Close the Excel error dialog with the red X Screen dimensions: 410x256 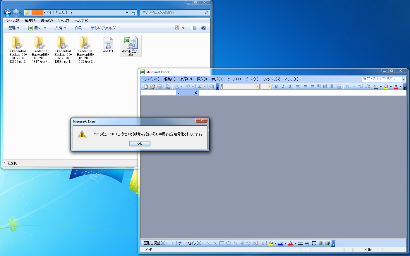click(x=202, y=120)
